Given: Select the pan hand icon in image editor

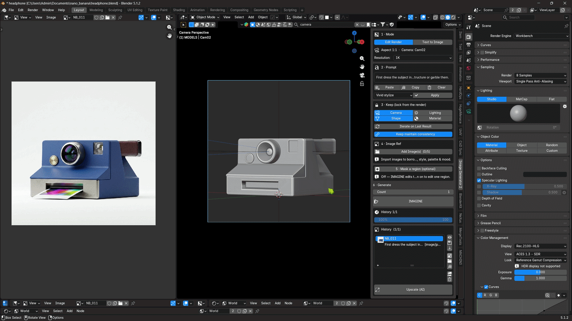Looking at the screenshot, I should (x=169, y=36).
